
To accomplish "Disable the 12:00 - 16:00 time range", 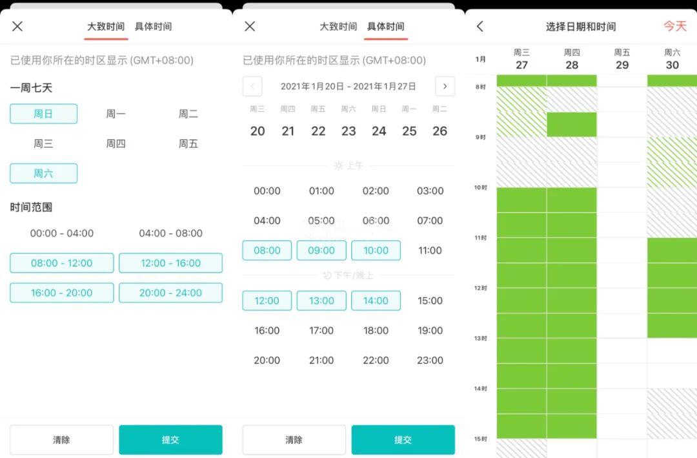I will point(170,263).
